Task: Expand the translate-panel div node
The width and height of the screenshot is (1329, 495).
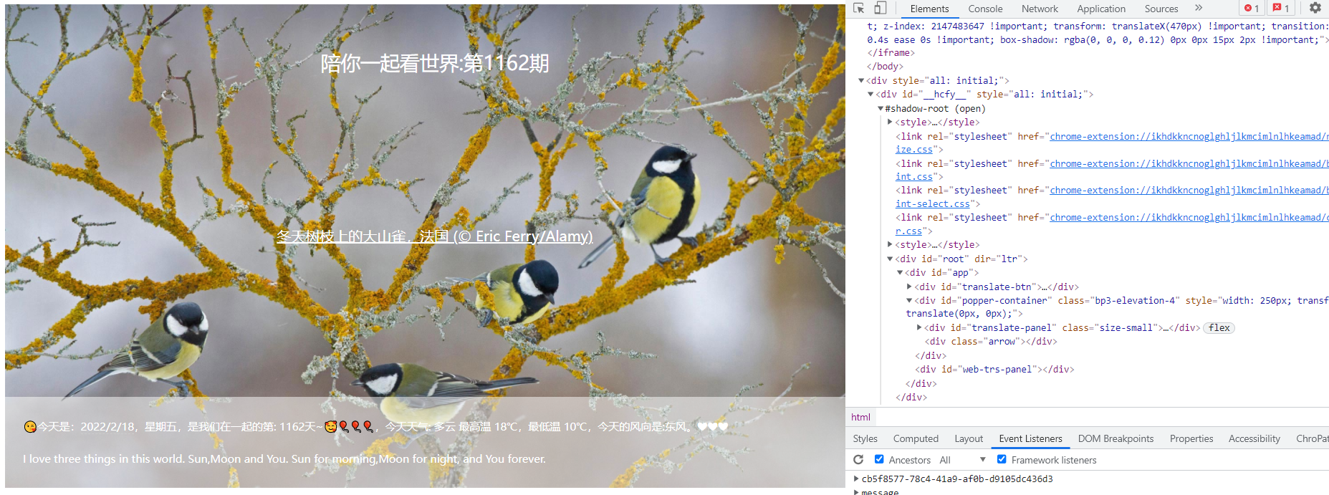Action: pyautogui.click(x=919, y=328)
